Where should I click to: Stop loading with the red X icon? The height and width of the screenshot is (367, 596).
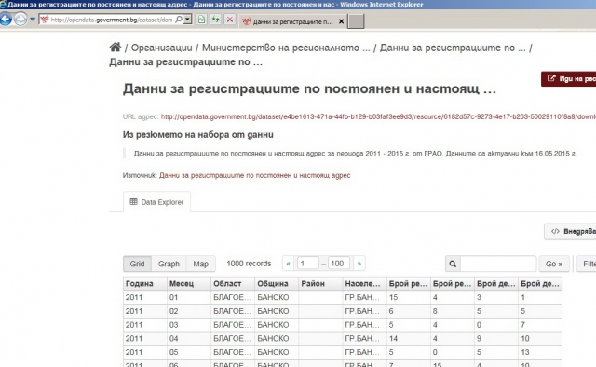230,20
